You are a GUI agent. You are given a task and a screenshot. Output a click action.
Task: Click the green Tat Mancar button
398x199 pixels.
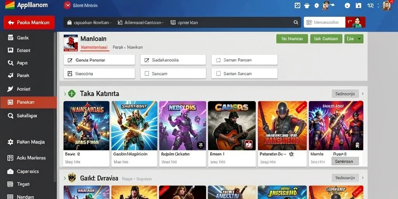point(292,39)
